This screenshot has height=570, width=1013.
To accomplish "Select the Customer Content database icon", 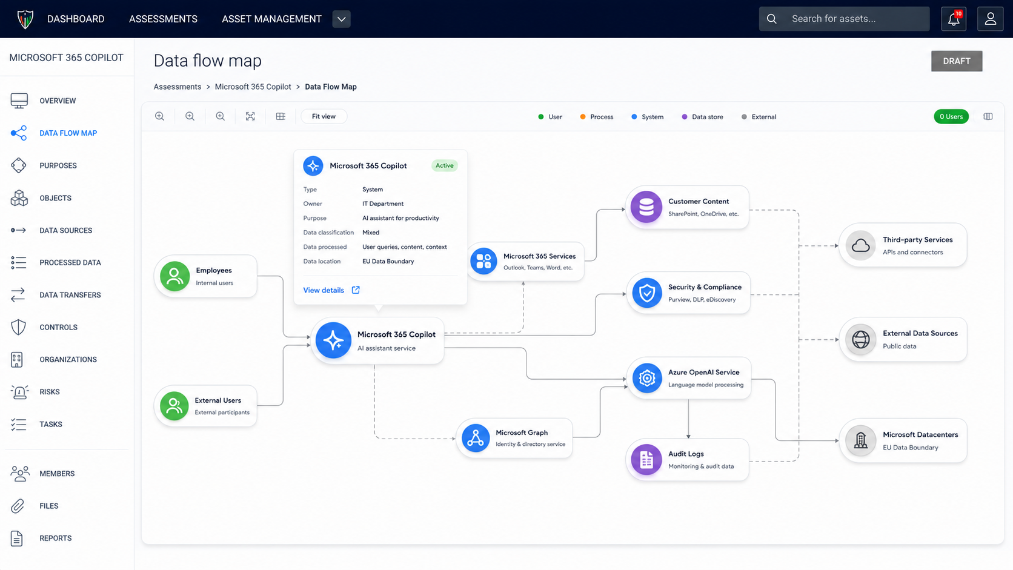I will [x=646, y=207].
